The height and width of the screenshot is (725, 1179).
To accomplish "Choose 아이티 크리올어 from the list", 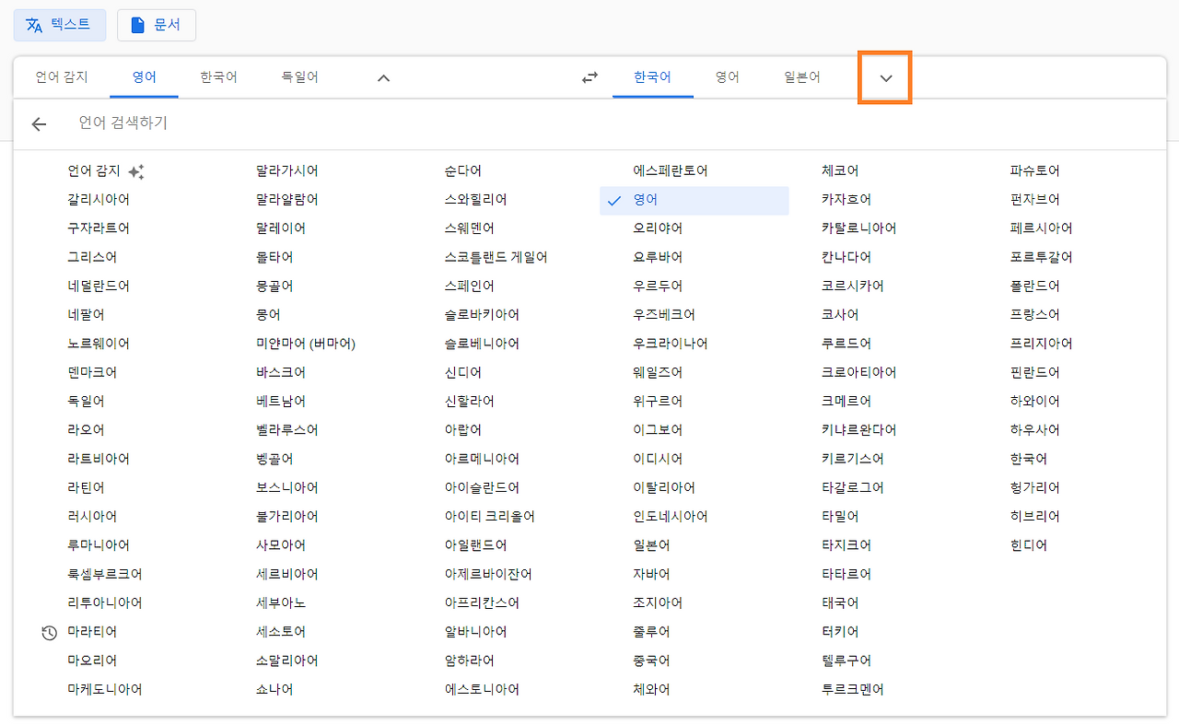I will (490, 517).
